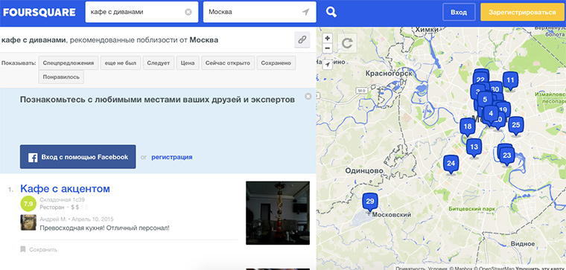Click the Одинцово label on map
Viewport: 566px width, 270px height.
(364, 170)
